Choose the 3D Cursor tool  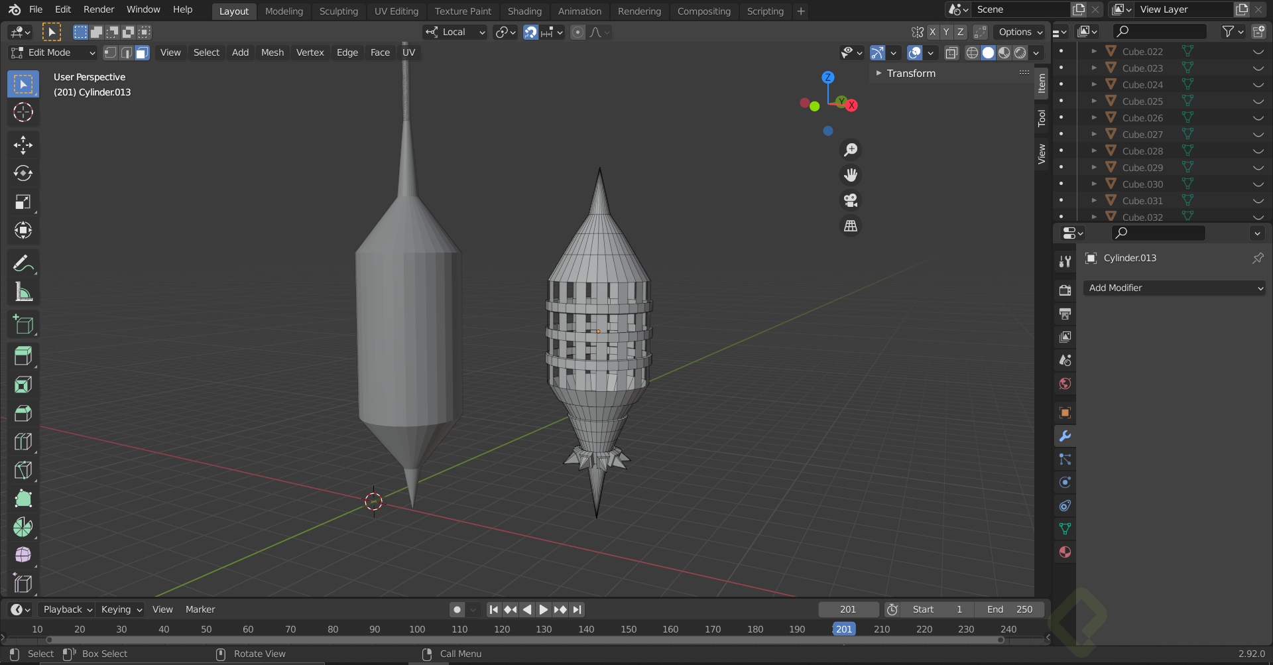point(23,113)
